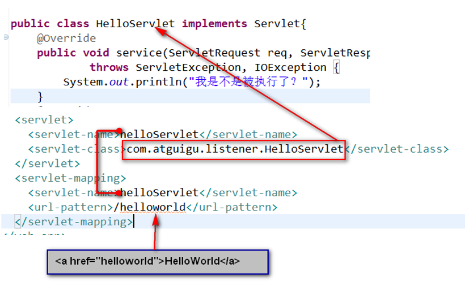Click 'ServletRequest' parameter type
This screenshot has width=465, height=288.
pyautogui.click(x=214, y=53)
